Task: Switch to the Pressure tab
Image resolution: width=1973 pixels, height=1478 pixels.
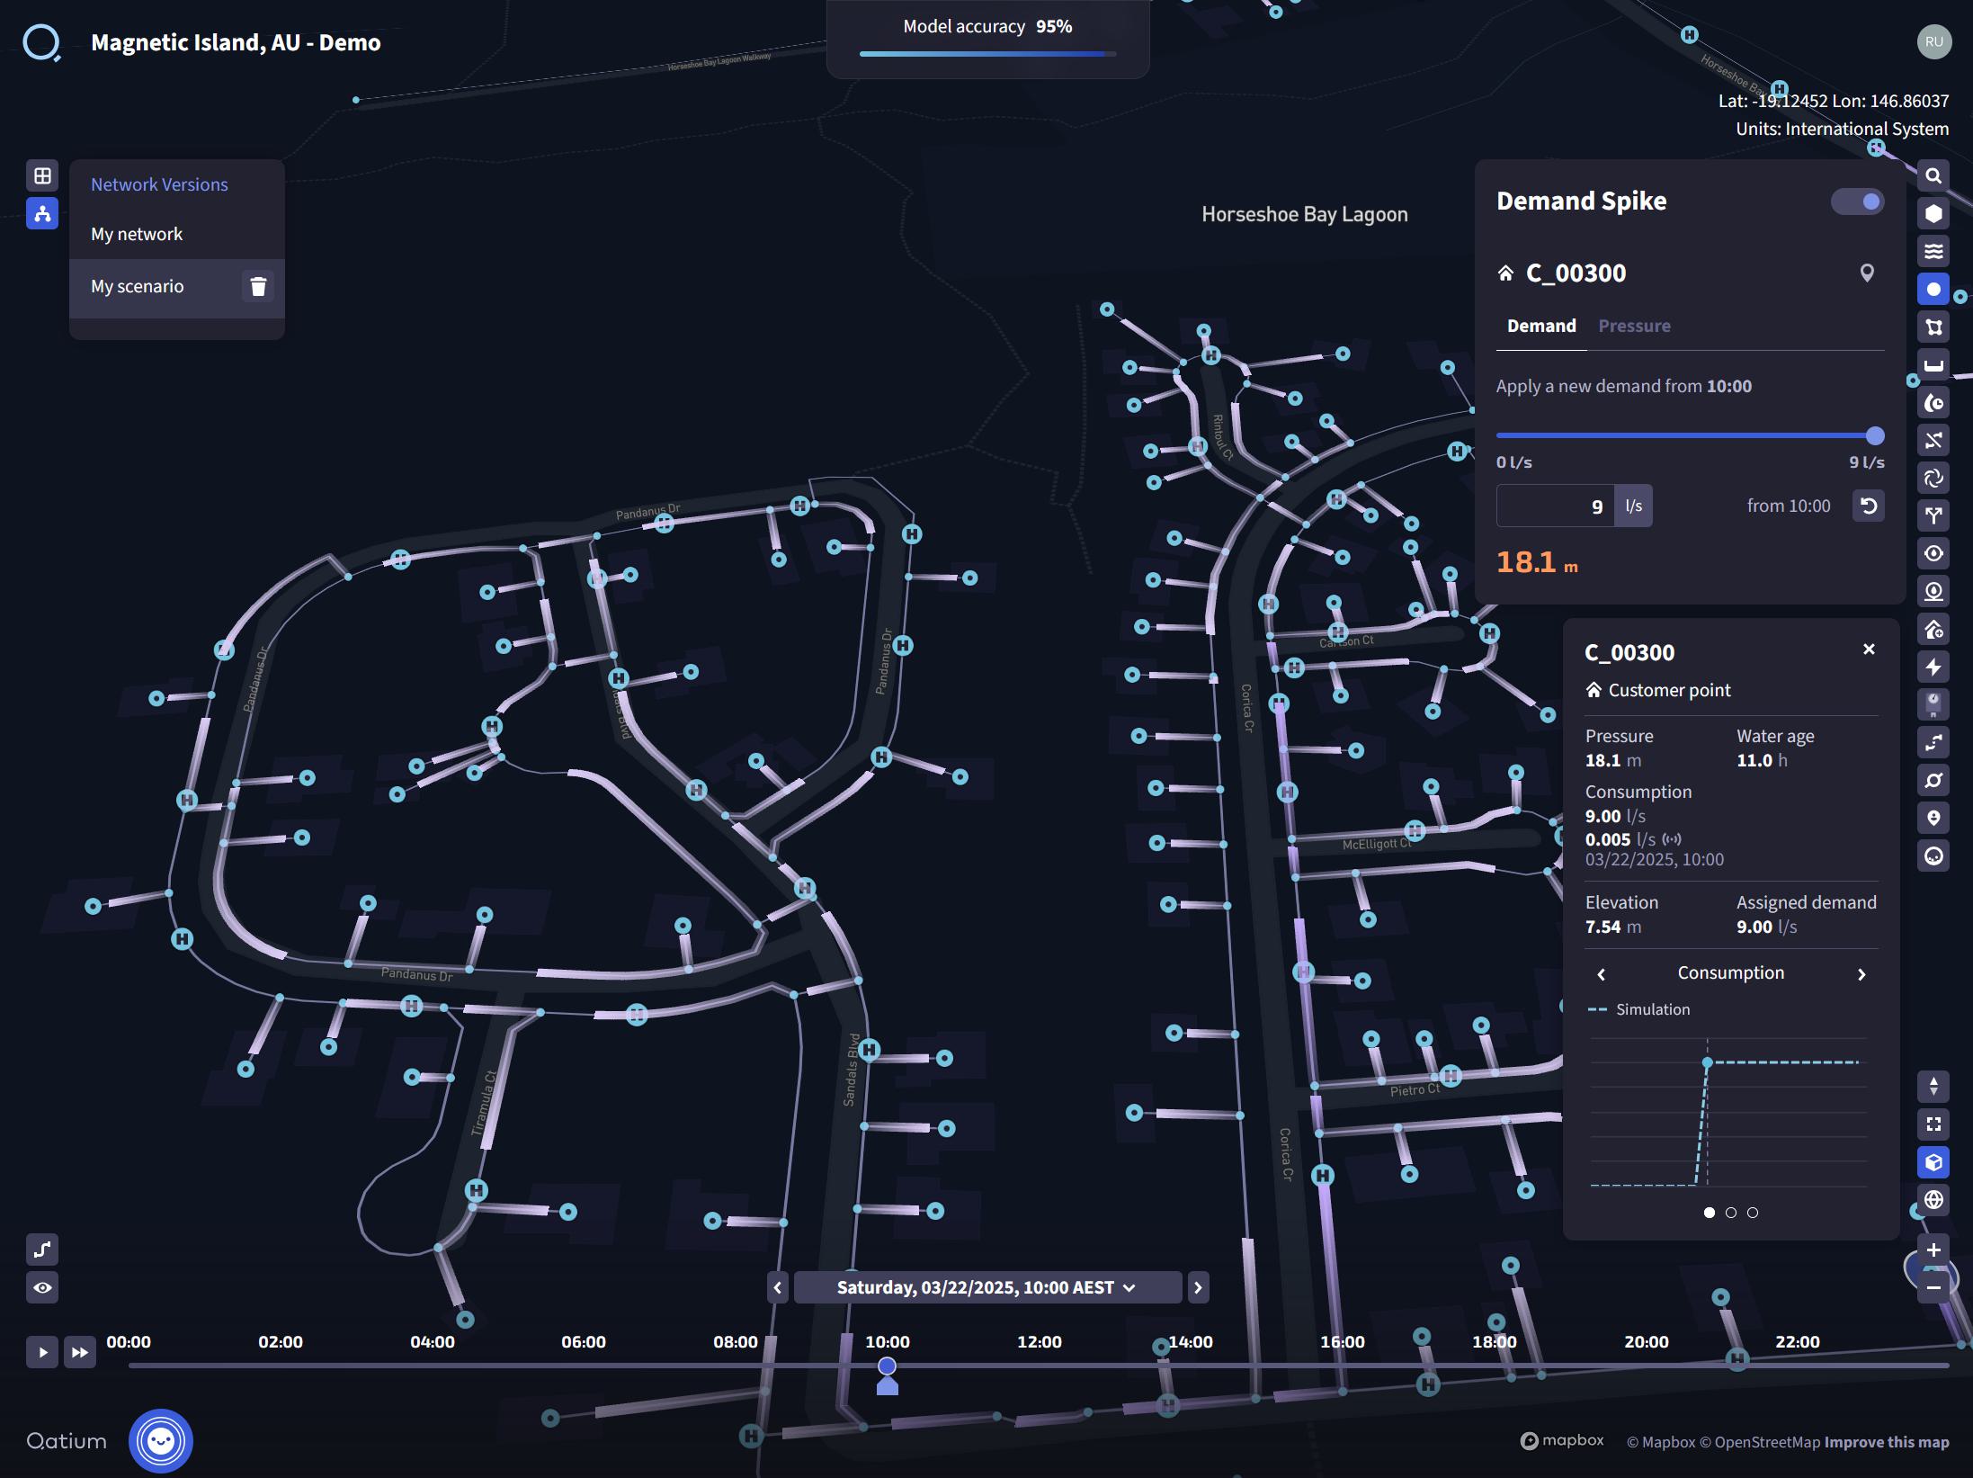Action: click(x=1634, y=326)
